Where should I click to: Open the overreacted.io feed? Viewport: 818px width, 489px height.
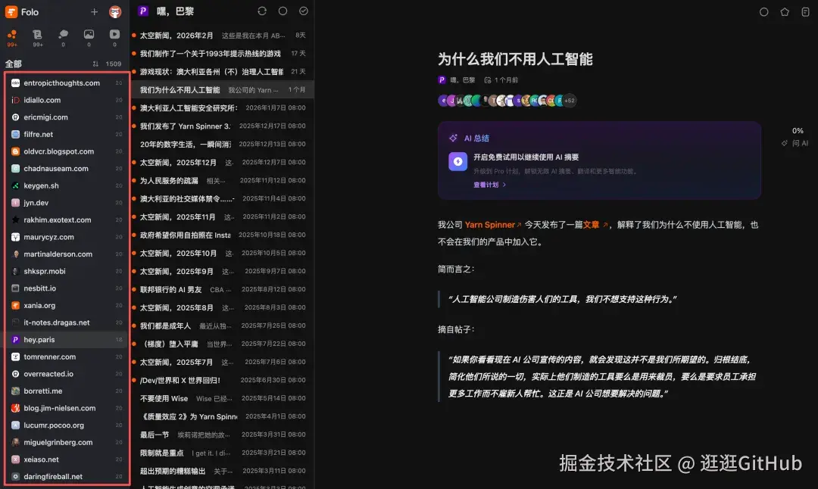point(66,374)
